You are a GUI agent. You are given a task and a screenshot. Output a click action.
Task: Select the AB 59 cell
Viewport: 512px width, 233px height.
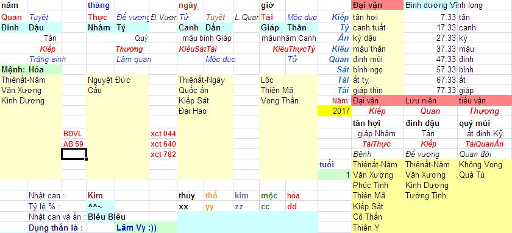tap(74, 144)
